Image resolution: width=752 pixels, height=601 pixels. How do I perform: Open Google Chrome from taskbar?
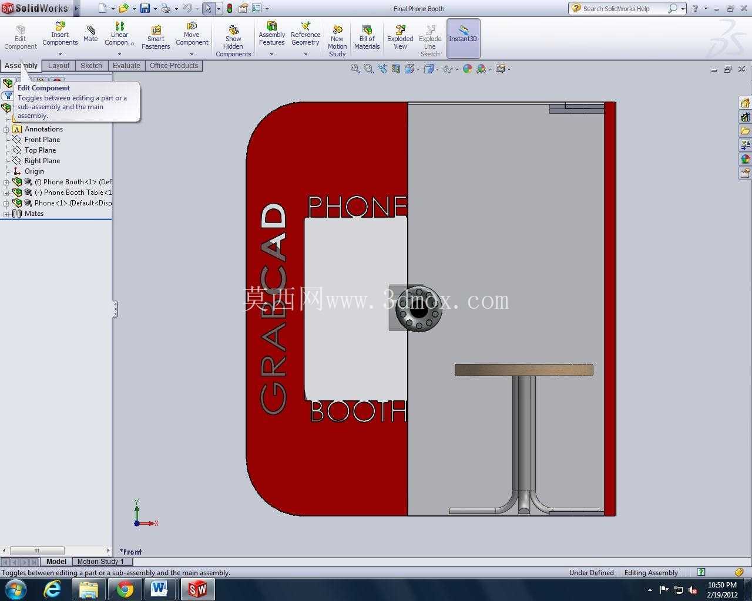click(125, 589)
